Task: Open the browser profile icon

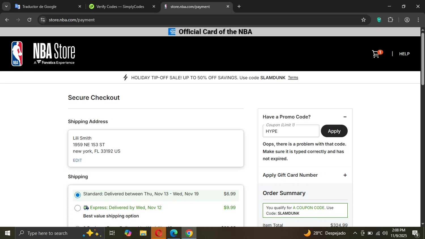Action: (407, 20)
